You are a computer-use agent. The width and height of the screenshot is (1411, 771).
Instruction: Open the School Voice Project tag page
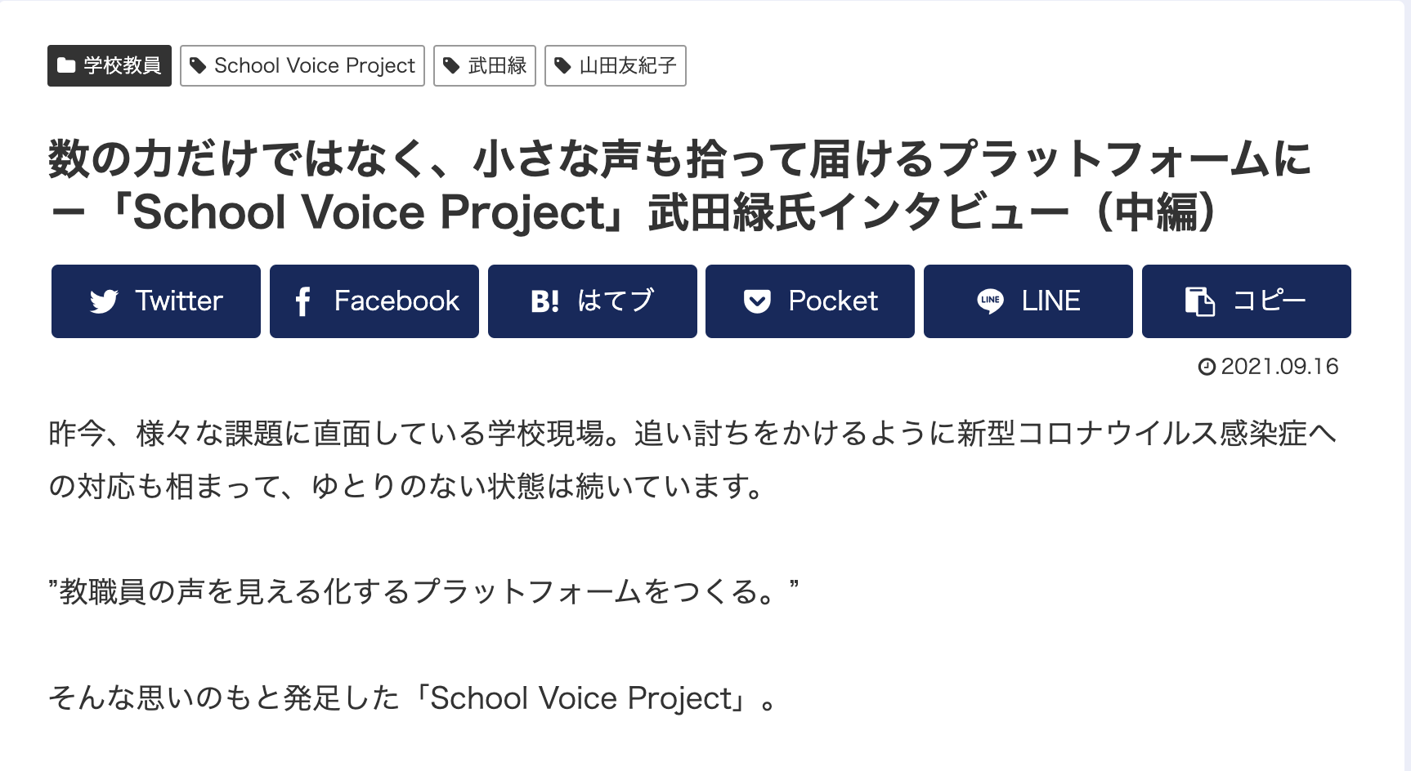302,65
